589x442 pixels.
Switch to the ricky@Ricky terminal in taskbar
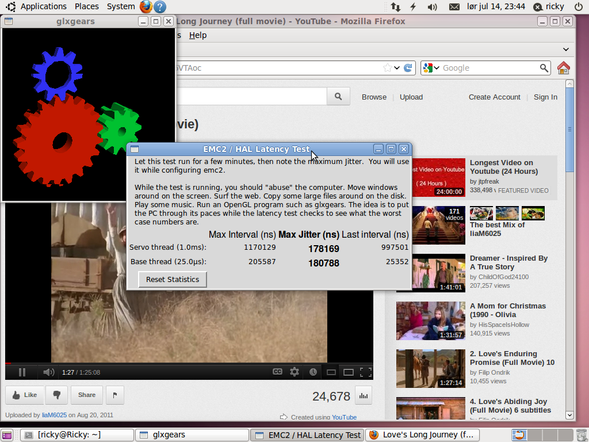[x=77, y=435]
